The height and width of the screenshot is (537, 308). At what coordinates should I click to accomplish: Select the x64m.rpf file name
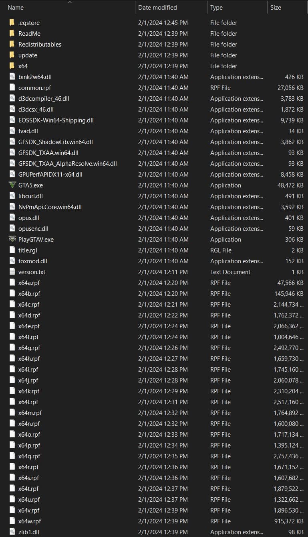[x=30, y=413]
